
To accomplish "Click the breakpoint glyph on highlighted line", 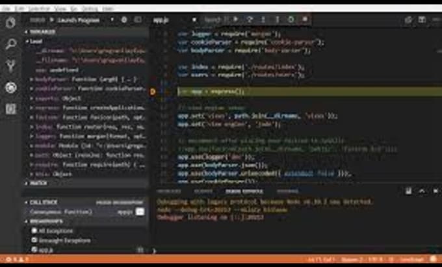I will [x=153, y=92].
